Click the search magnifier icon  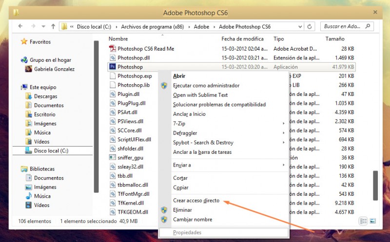click(368, 26)
